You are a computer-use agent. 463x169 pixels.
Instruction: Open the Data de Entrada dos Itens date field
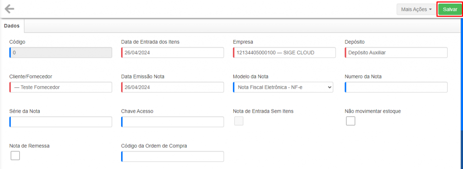point(172,53)
